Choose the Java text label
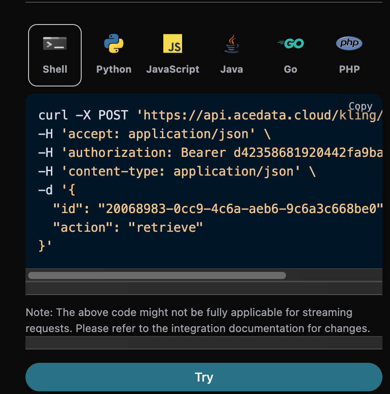This screenshot has height=394, width=390. point(232,69)
